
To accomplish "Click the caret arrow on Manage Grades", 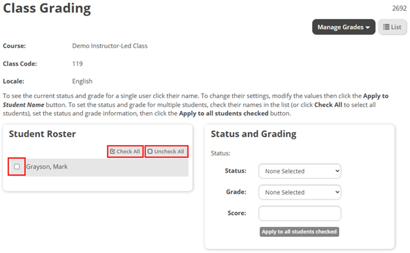I will coord(367,28).
